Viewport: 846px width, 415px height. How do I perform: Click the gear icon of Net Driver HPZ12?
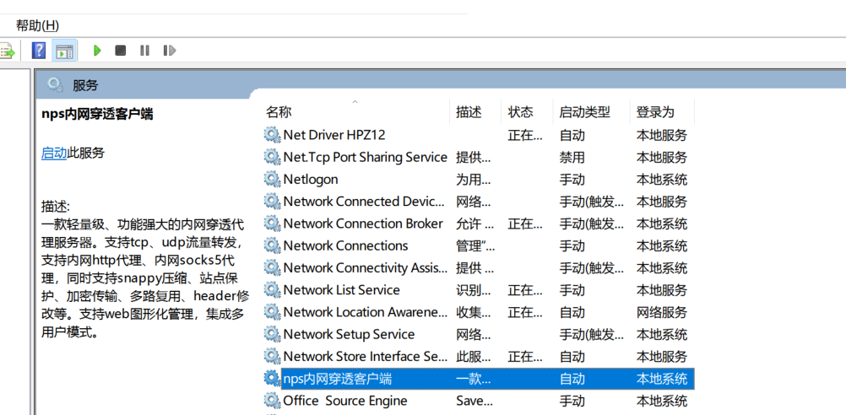[x=272, y=135]
